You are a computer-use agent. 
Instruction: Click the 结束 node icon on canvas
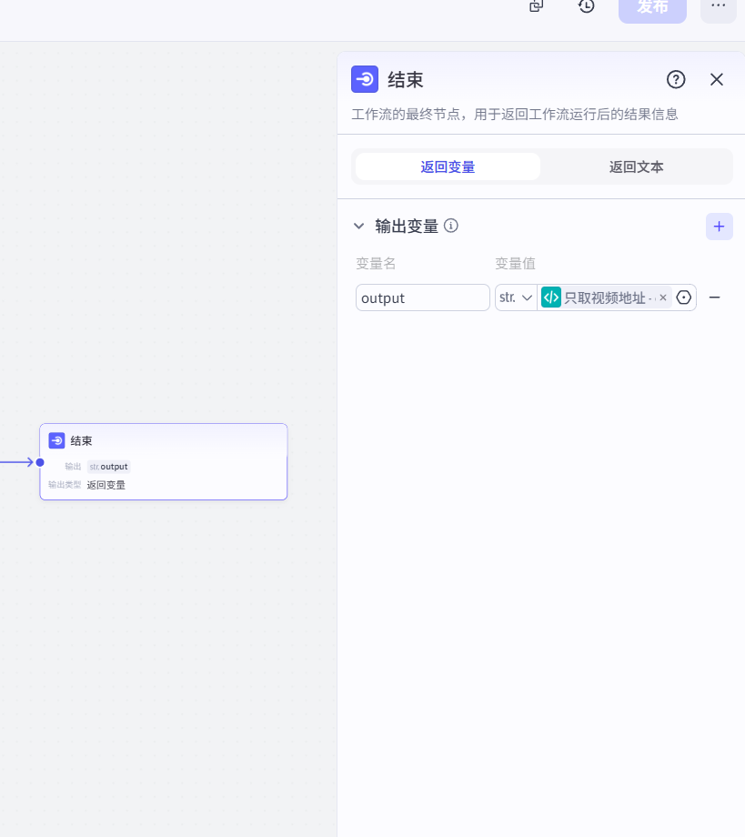click(56, 440)
